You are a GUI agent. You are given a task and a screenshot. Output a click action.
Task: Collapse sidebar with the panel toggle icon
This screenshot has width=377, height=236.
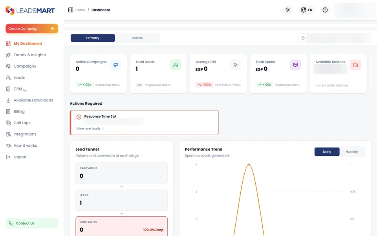[70, 10]
